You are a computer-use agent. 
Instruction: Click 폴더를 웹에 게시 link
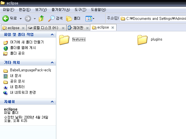(23, 48)
